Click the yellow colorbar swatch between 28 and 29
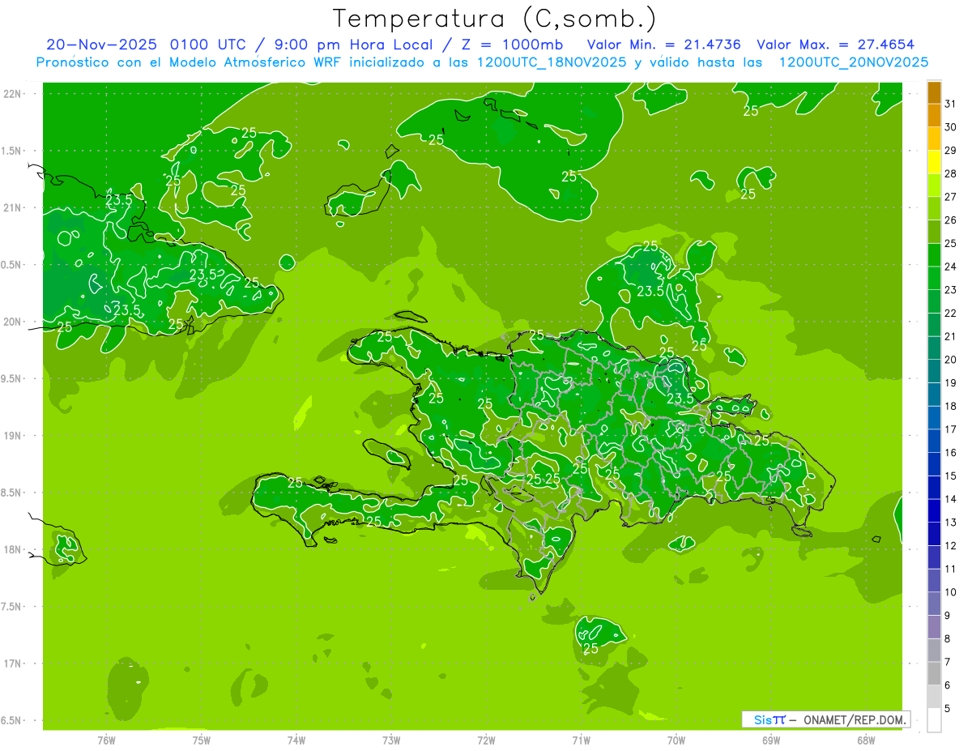Viewport: 972px width, 751px height. coord(934,162)
